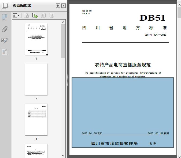Click document view scroll-up arrow

pyautogui.click(x=179, y=5)
